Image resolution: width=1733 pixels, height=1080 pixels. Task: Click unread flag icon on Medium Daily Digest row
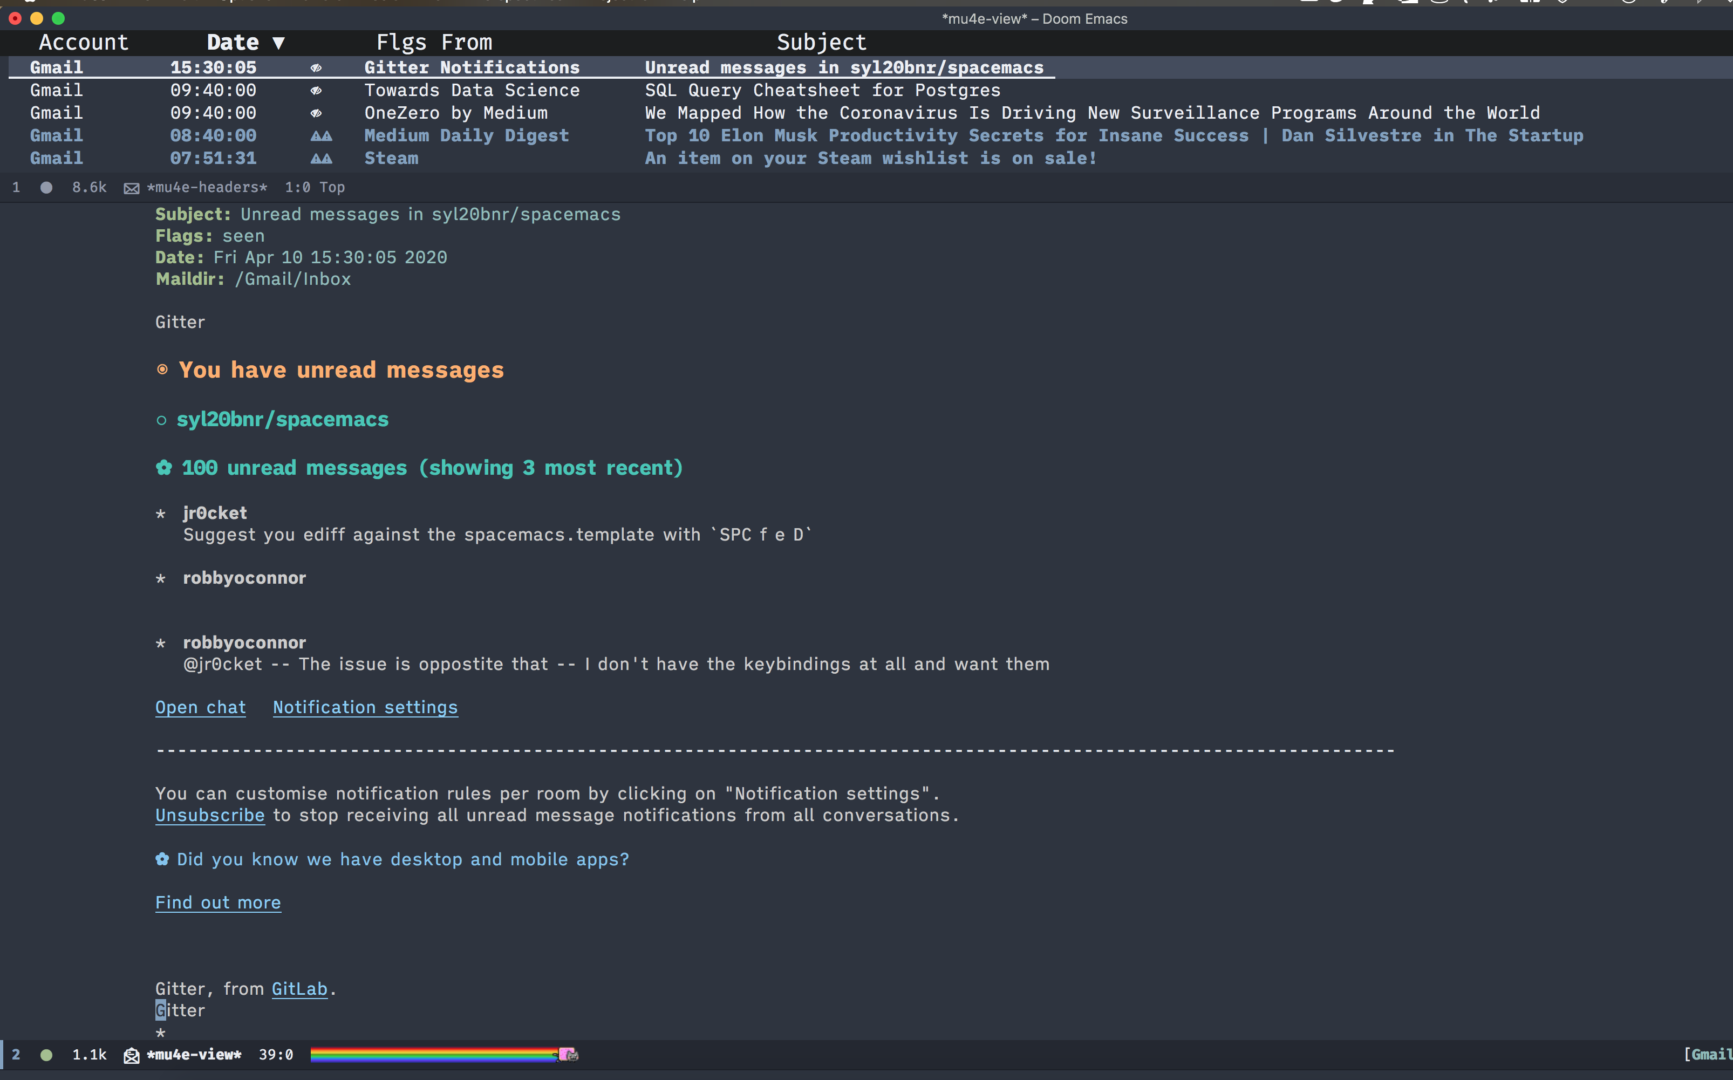click(320, 136)
